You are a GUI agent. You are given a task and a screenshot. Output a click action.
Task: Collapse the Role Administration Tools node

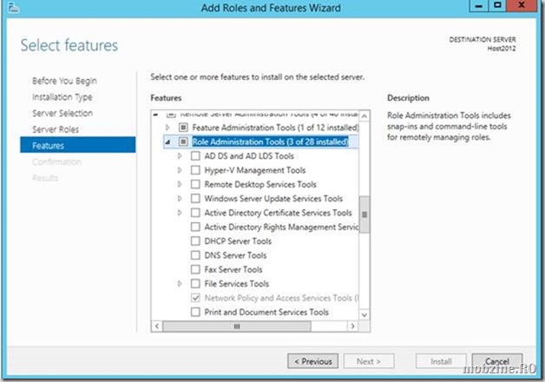click(167, 142)
